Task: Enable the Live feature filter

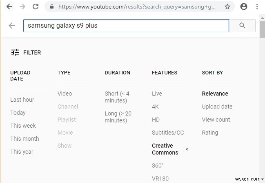Action: coord(157,94)
